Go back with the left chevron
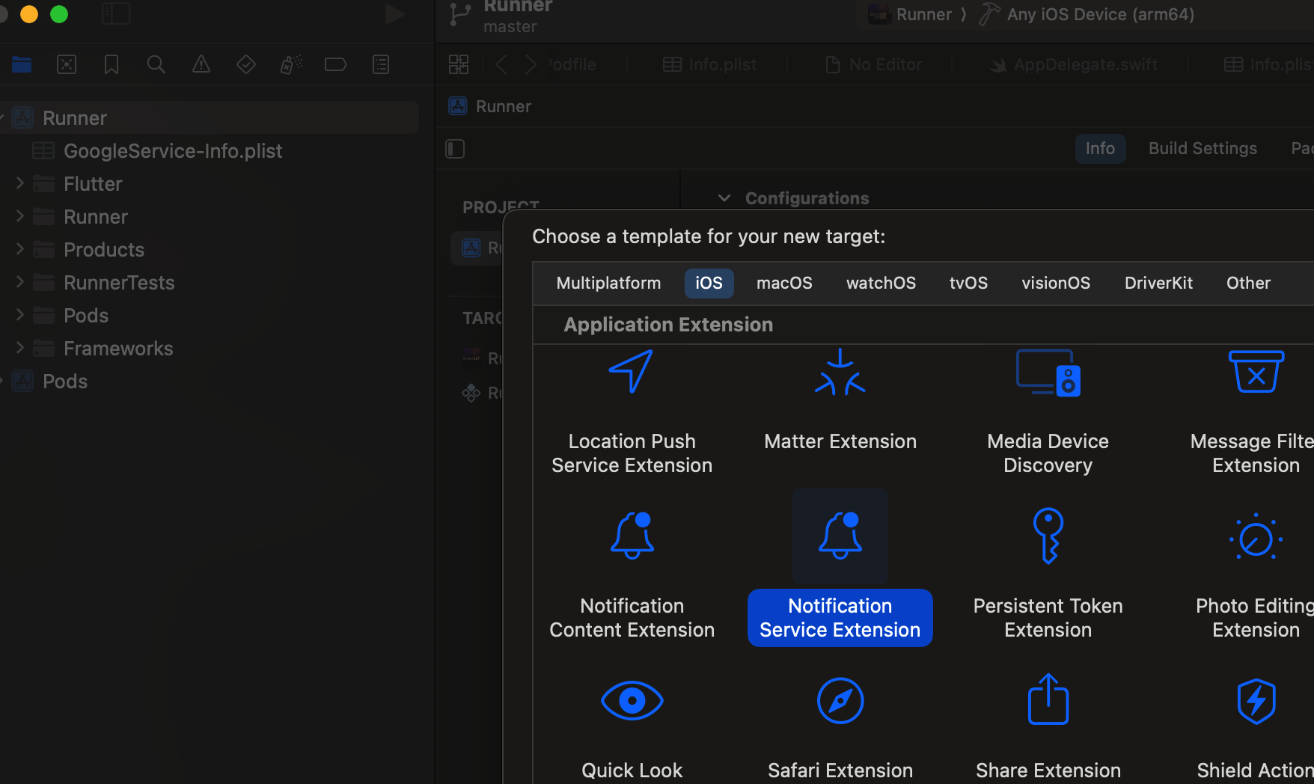The image size is (1314, 784). pyautogui.click(x=501, y=65)
